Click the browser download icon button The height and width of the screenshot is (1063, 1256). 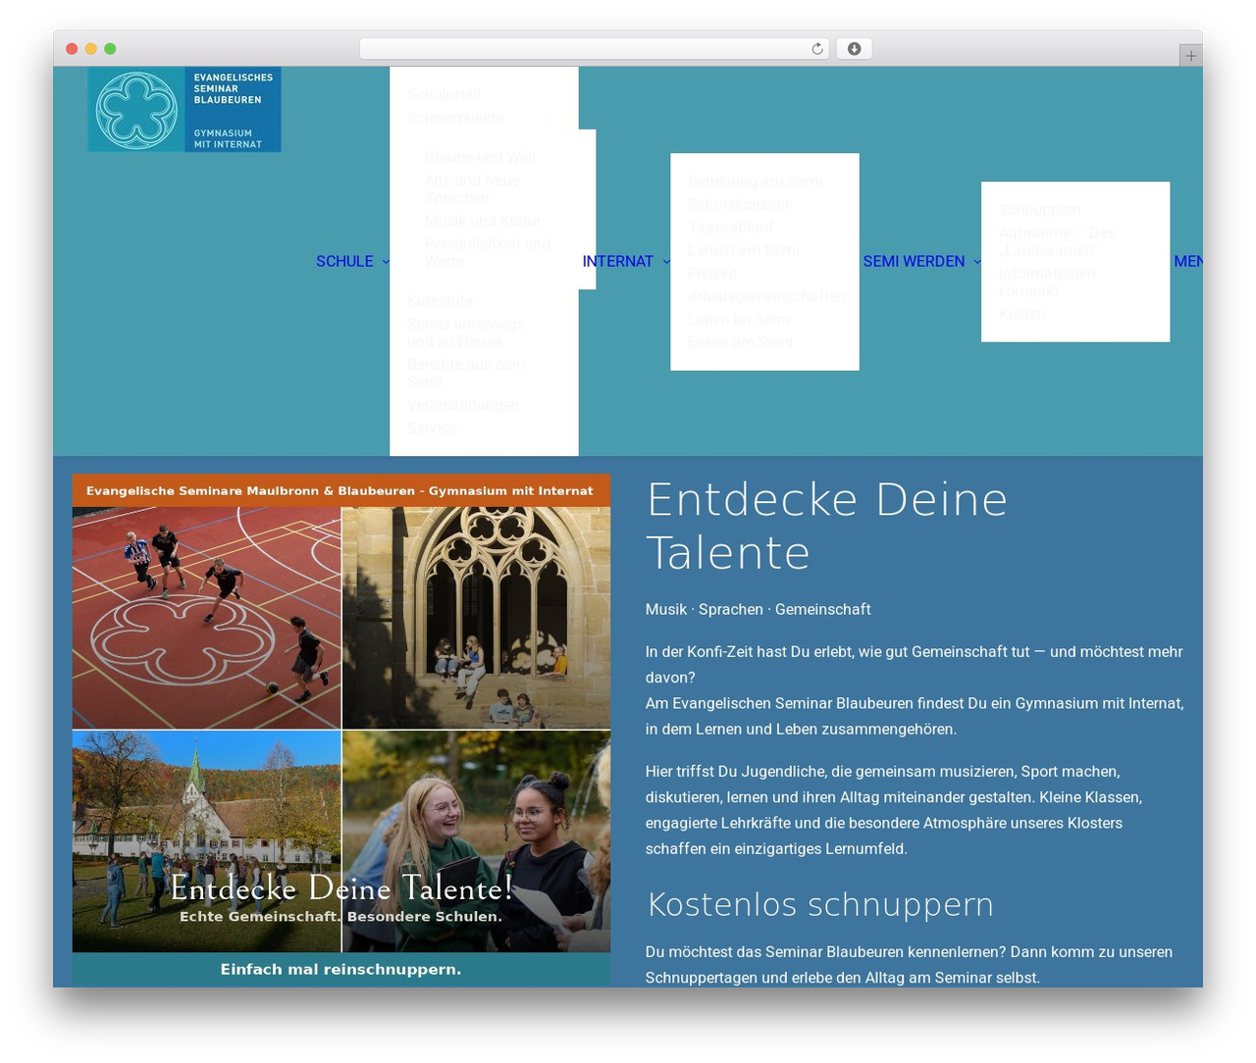tap(854, 49)
